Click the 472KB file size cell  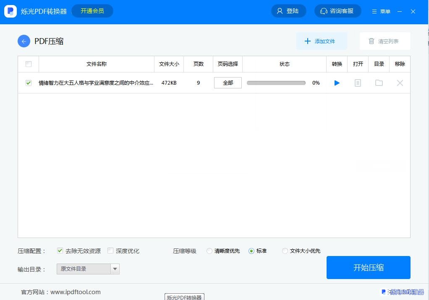pyautogui.click(x=169, y=83)
